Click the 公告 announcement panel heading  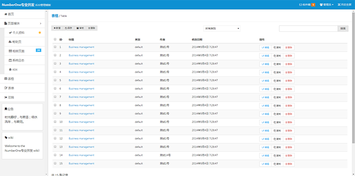[9, 109]
